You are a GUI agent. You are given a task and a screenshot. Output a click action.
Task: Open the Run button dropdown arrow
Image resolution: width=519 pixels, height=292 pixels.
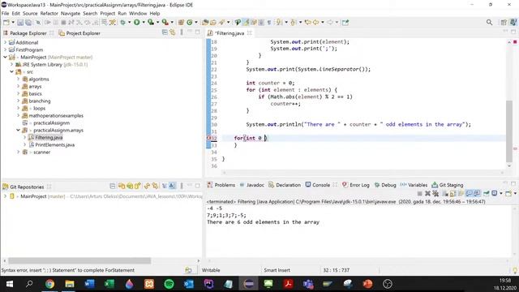144,23
